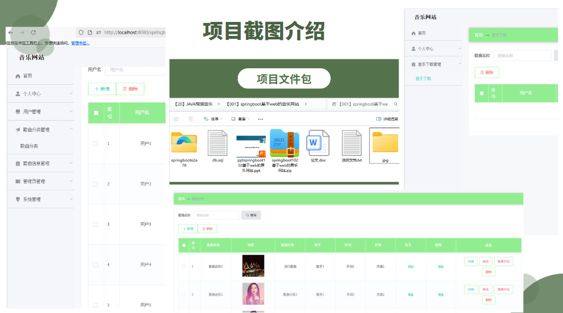Click the paper-plane icon beside 歌曲分类管理
Viewport: 563px width, 313px height.
17,130
